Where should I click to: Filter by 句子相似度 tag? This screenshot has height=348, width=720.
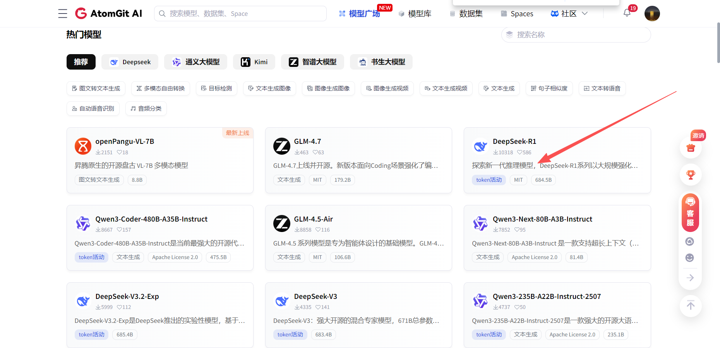tap(549, 89)
